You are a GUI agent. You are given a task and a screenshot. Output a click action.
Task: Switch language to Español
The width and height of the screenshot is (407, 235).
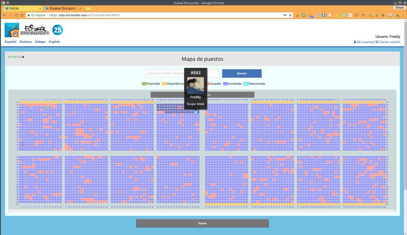click(11, 42)
